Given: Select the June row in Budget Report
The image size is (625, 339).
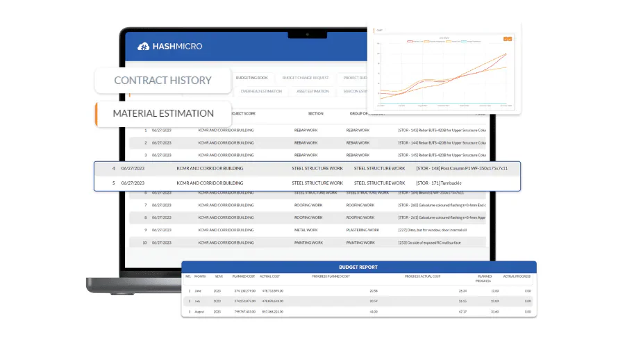Looking at the screenshot, I should [359, 291].
